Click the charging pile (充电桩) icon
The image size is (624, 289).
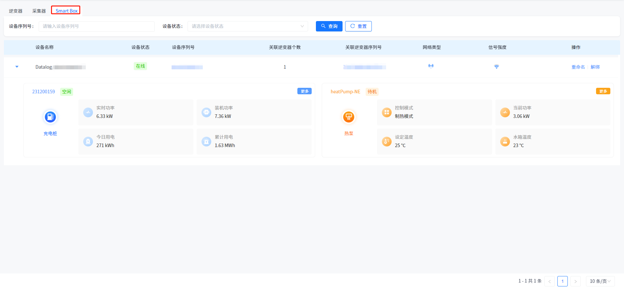pos(50,117)
